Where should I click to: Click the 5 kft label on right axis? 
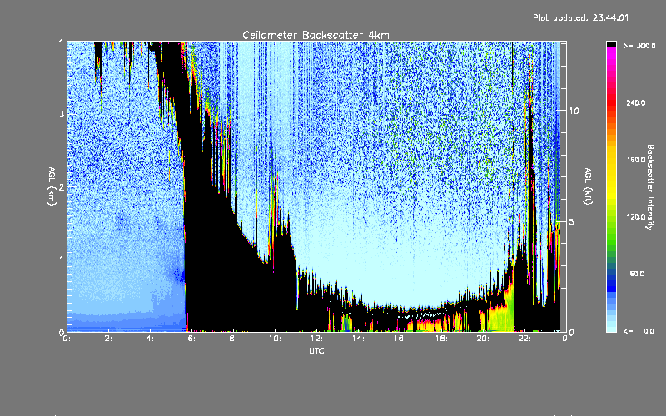(572, 221)
